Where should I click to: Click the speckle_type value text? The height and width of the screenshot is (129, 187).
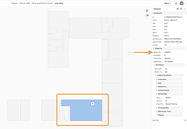click(173, 39)
